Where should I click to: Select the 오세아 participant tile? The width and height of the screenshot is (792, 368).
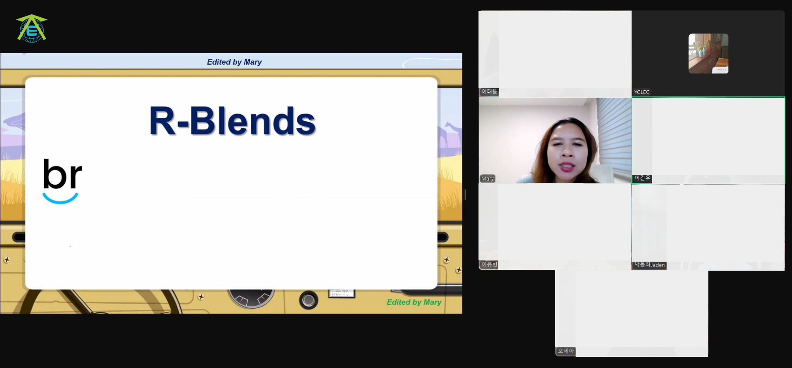[x=632, y=313]
